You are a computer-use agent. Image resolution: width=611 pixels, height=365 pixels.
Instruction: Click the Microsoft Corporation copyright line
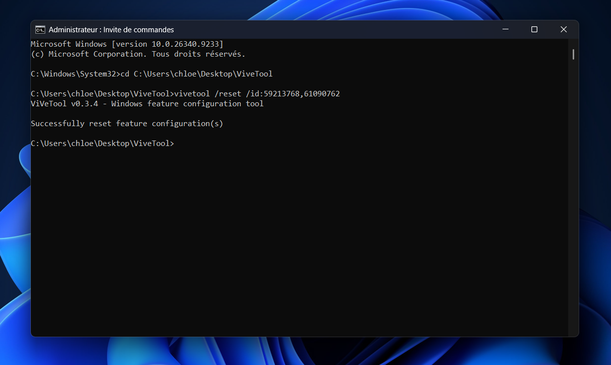138,54
